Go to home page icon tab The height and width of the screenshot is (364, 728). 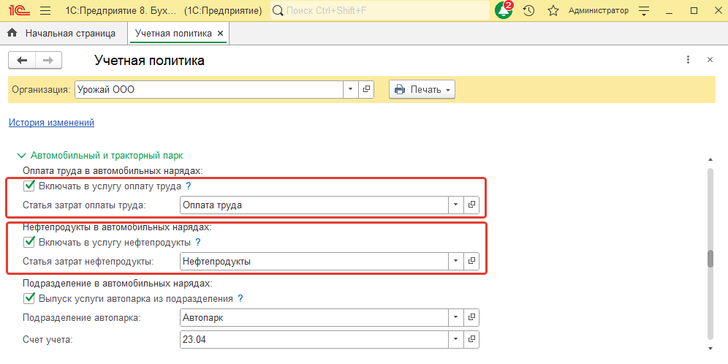(x=12, y=34)
